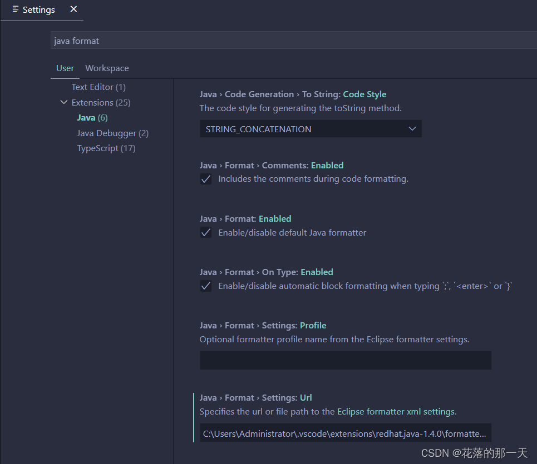Image resolution: width=537 pixels, height=464 pixels.
Task: Toggle the Format Comments Enabled checkbox
Action: point(206,179)
